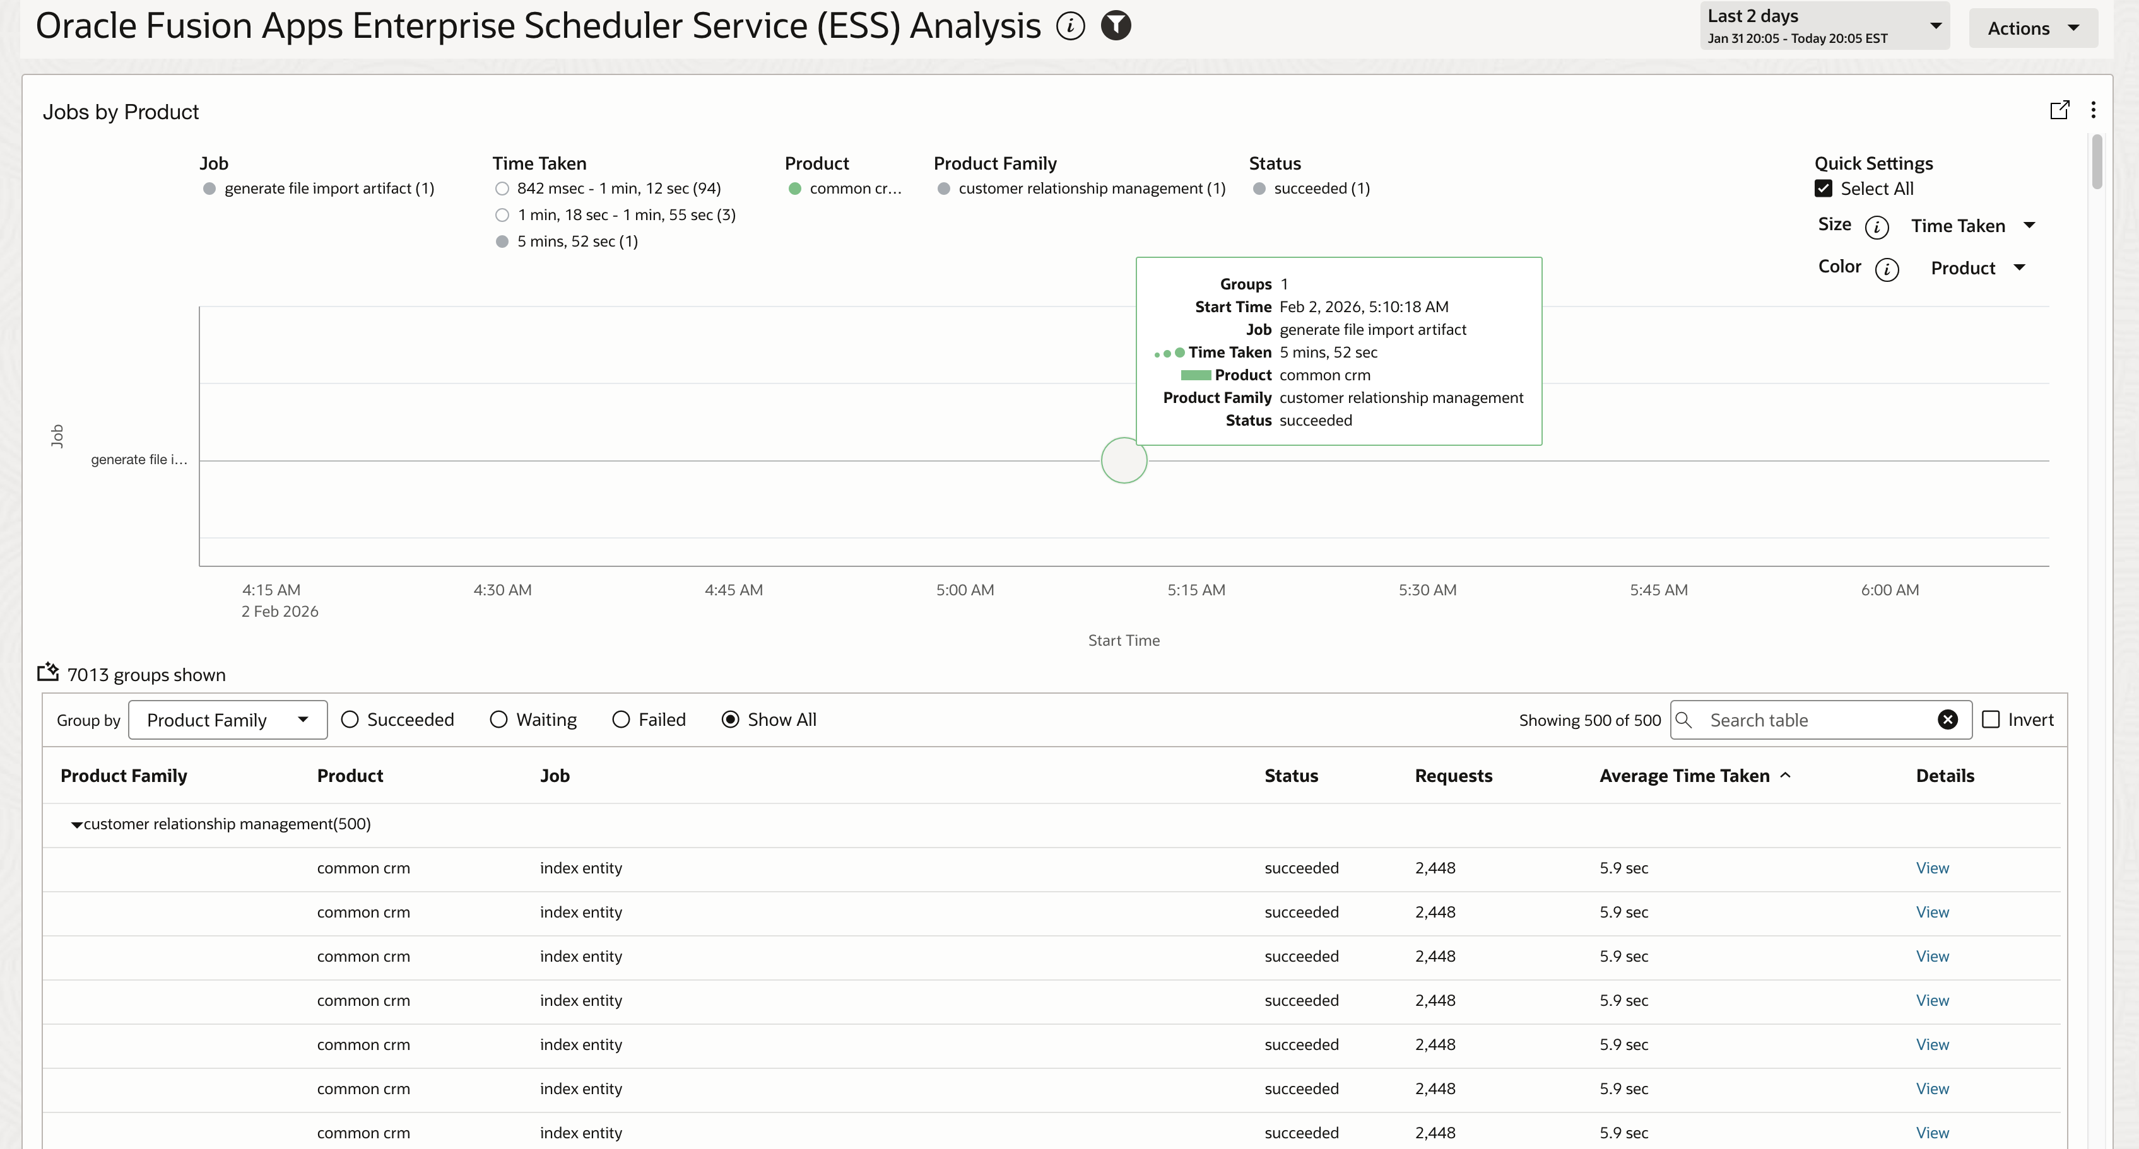This screenshot has height=1149, width=2139.
Task: Collapse the customer relationship management group
Action: click(x=76, y=825)
